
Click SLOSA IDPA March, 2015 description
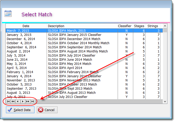(x=67, y=31)
